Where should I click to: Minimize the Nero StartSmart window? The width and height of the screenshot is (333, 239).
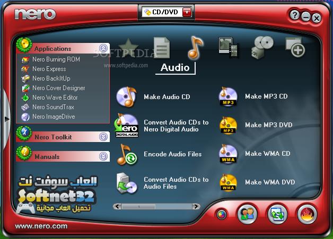(x=306, y=17)
